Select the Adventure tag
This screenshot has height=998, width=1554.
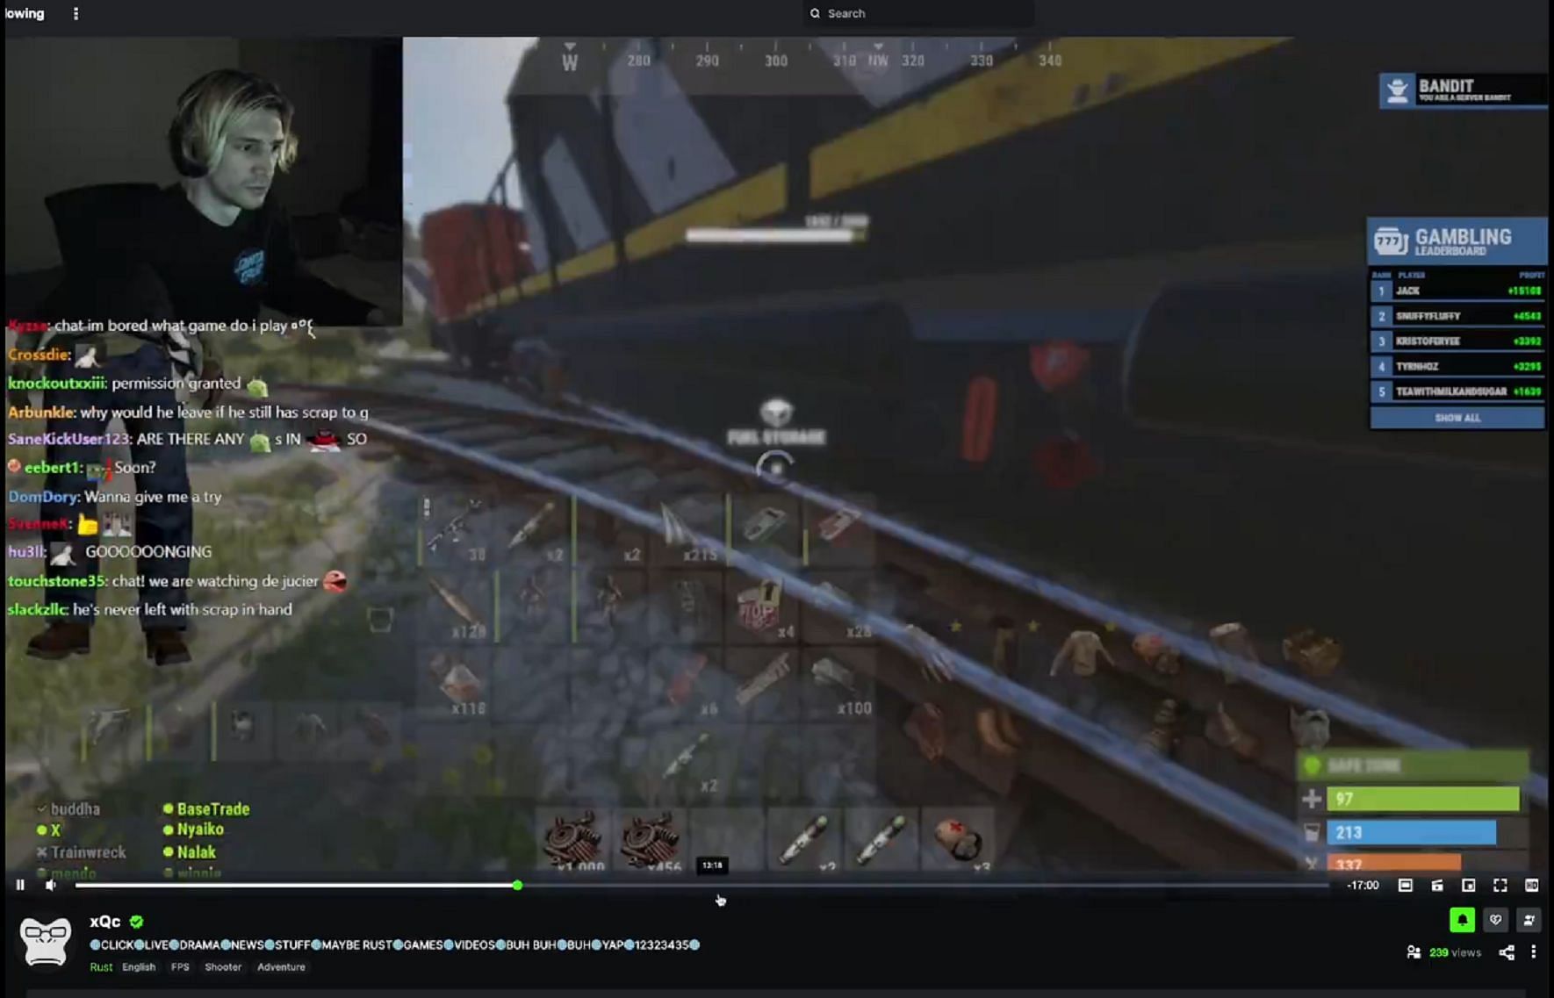click(281, 967)
